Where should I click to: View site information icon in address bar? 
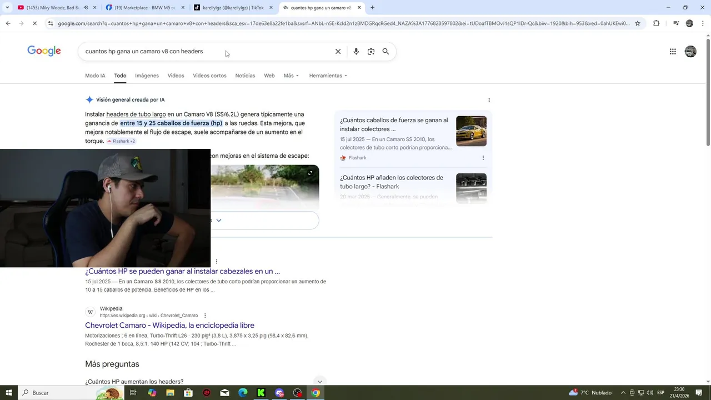(x=51, y=23)
